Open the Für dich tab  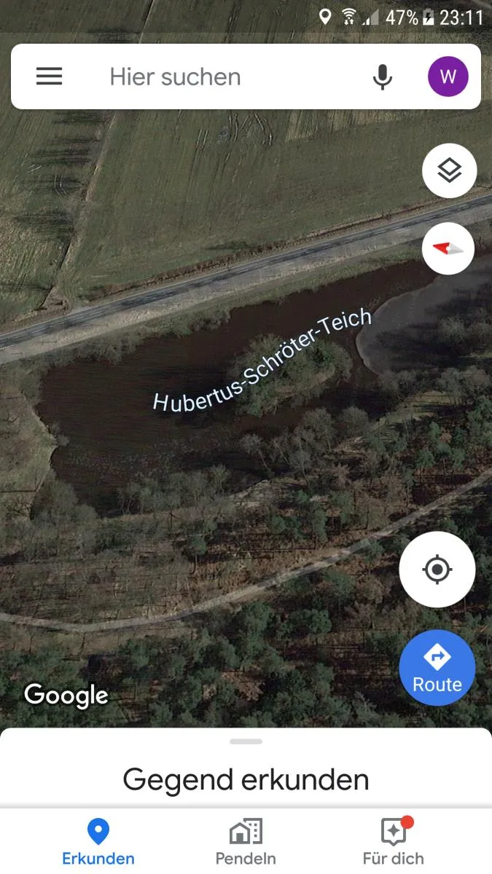click(x=394, y=841)
